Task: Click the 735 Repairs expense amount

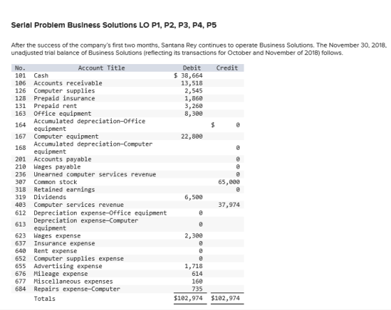Action: pos(197,289)
